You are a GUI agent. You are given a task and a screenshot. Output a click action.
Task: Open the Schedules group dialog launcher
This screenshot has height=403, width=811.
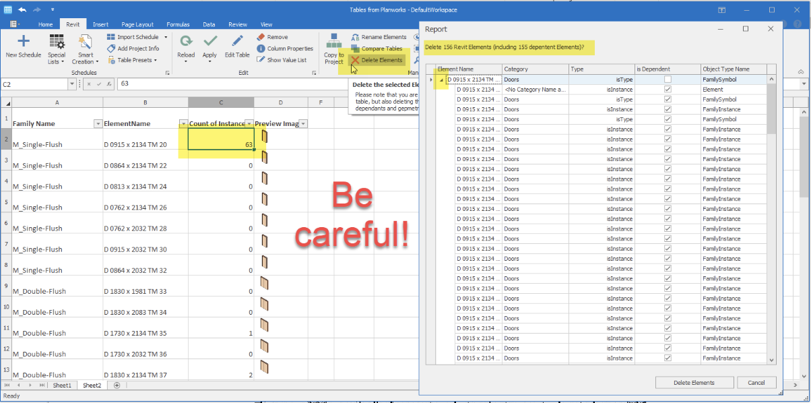166,73
